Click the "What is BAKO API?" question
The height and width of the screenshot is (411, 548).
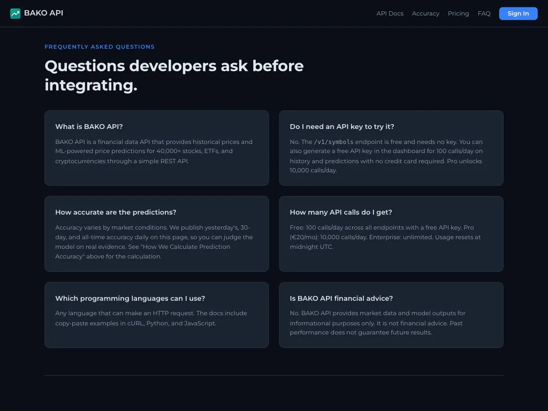[x=89, y=126]
